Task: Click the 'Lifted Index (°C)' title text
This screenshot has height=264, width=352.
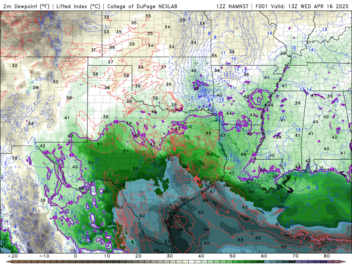Action: [x=78, y=6]
